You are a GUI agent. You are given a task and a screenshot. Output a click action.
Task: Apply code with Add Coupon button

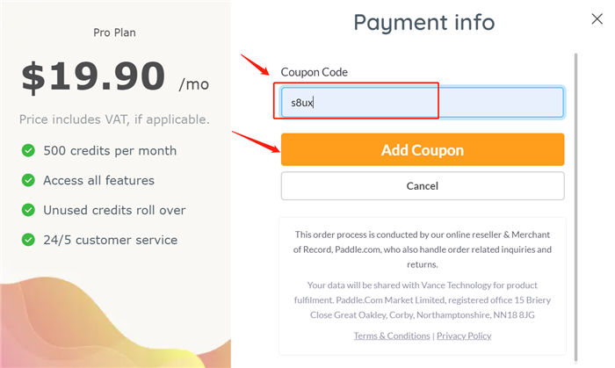[423, 149]
